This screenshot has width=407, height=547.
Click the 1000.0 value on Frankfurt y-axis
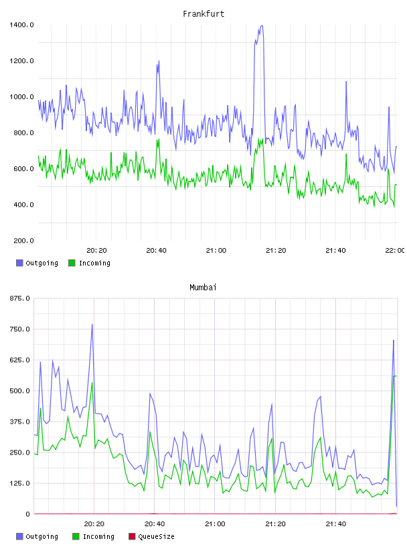point(21,97)
